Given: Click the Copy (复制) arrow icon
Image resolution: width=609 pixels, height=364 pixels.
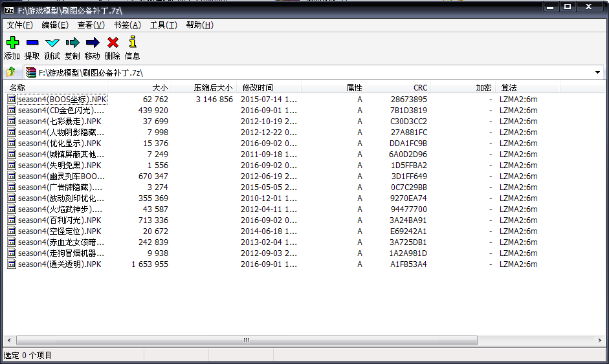Looking at the screenshot, I should click(x=72, y=42).
